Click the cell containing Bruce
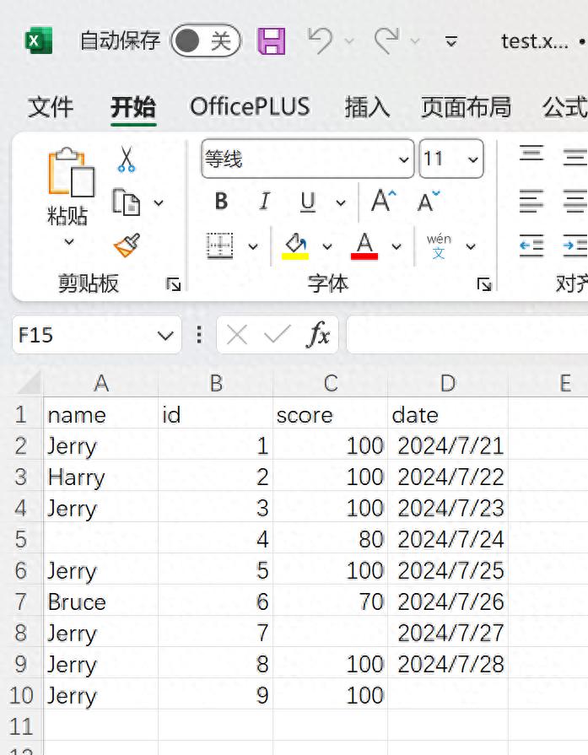The image size is (588, 755). [x=100, y=601]
